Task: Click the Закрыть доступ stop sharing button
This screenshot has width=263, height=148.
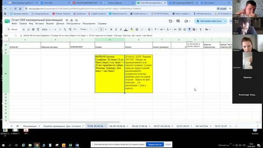Action: 155,144
